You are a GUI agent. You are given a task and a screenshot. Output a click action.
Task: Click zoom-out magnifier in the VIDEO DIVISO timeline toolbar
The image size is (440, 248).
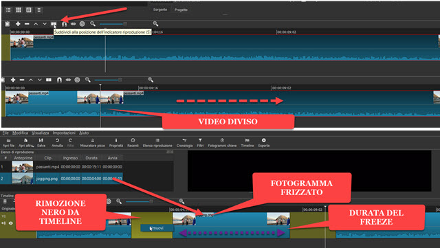point(88,80)
